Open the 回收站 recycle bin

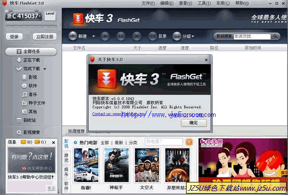coord(26,120)
